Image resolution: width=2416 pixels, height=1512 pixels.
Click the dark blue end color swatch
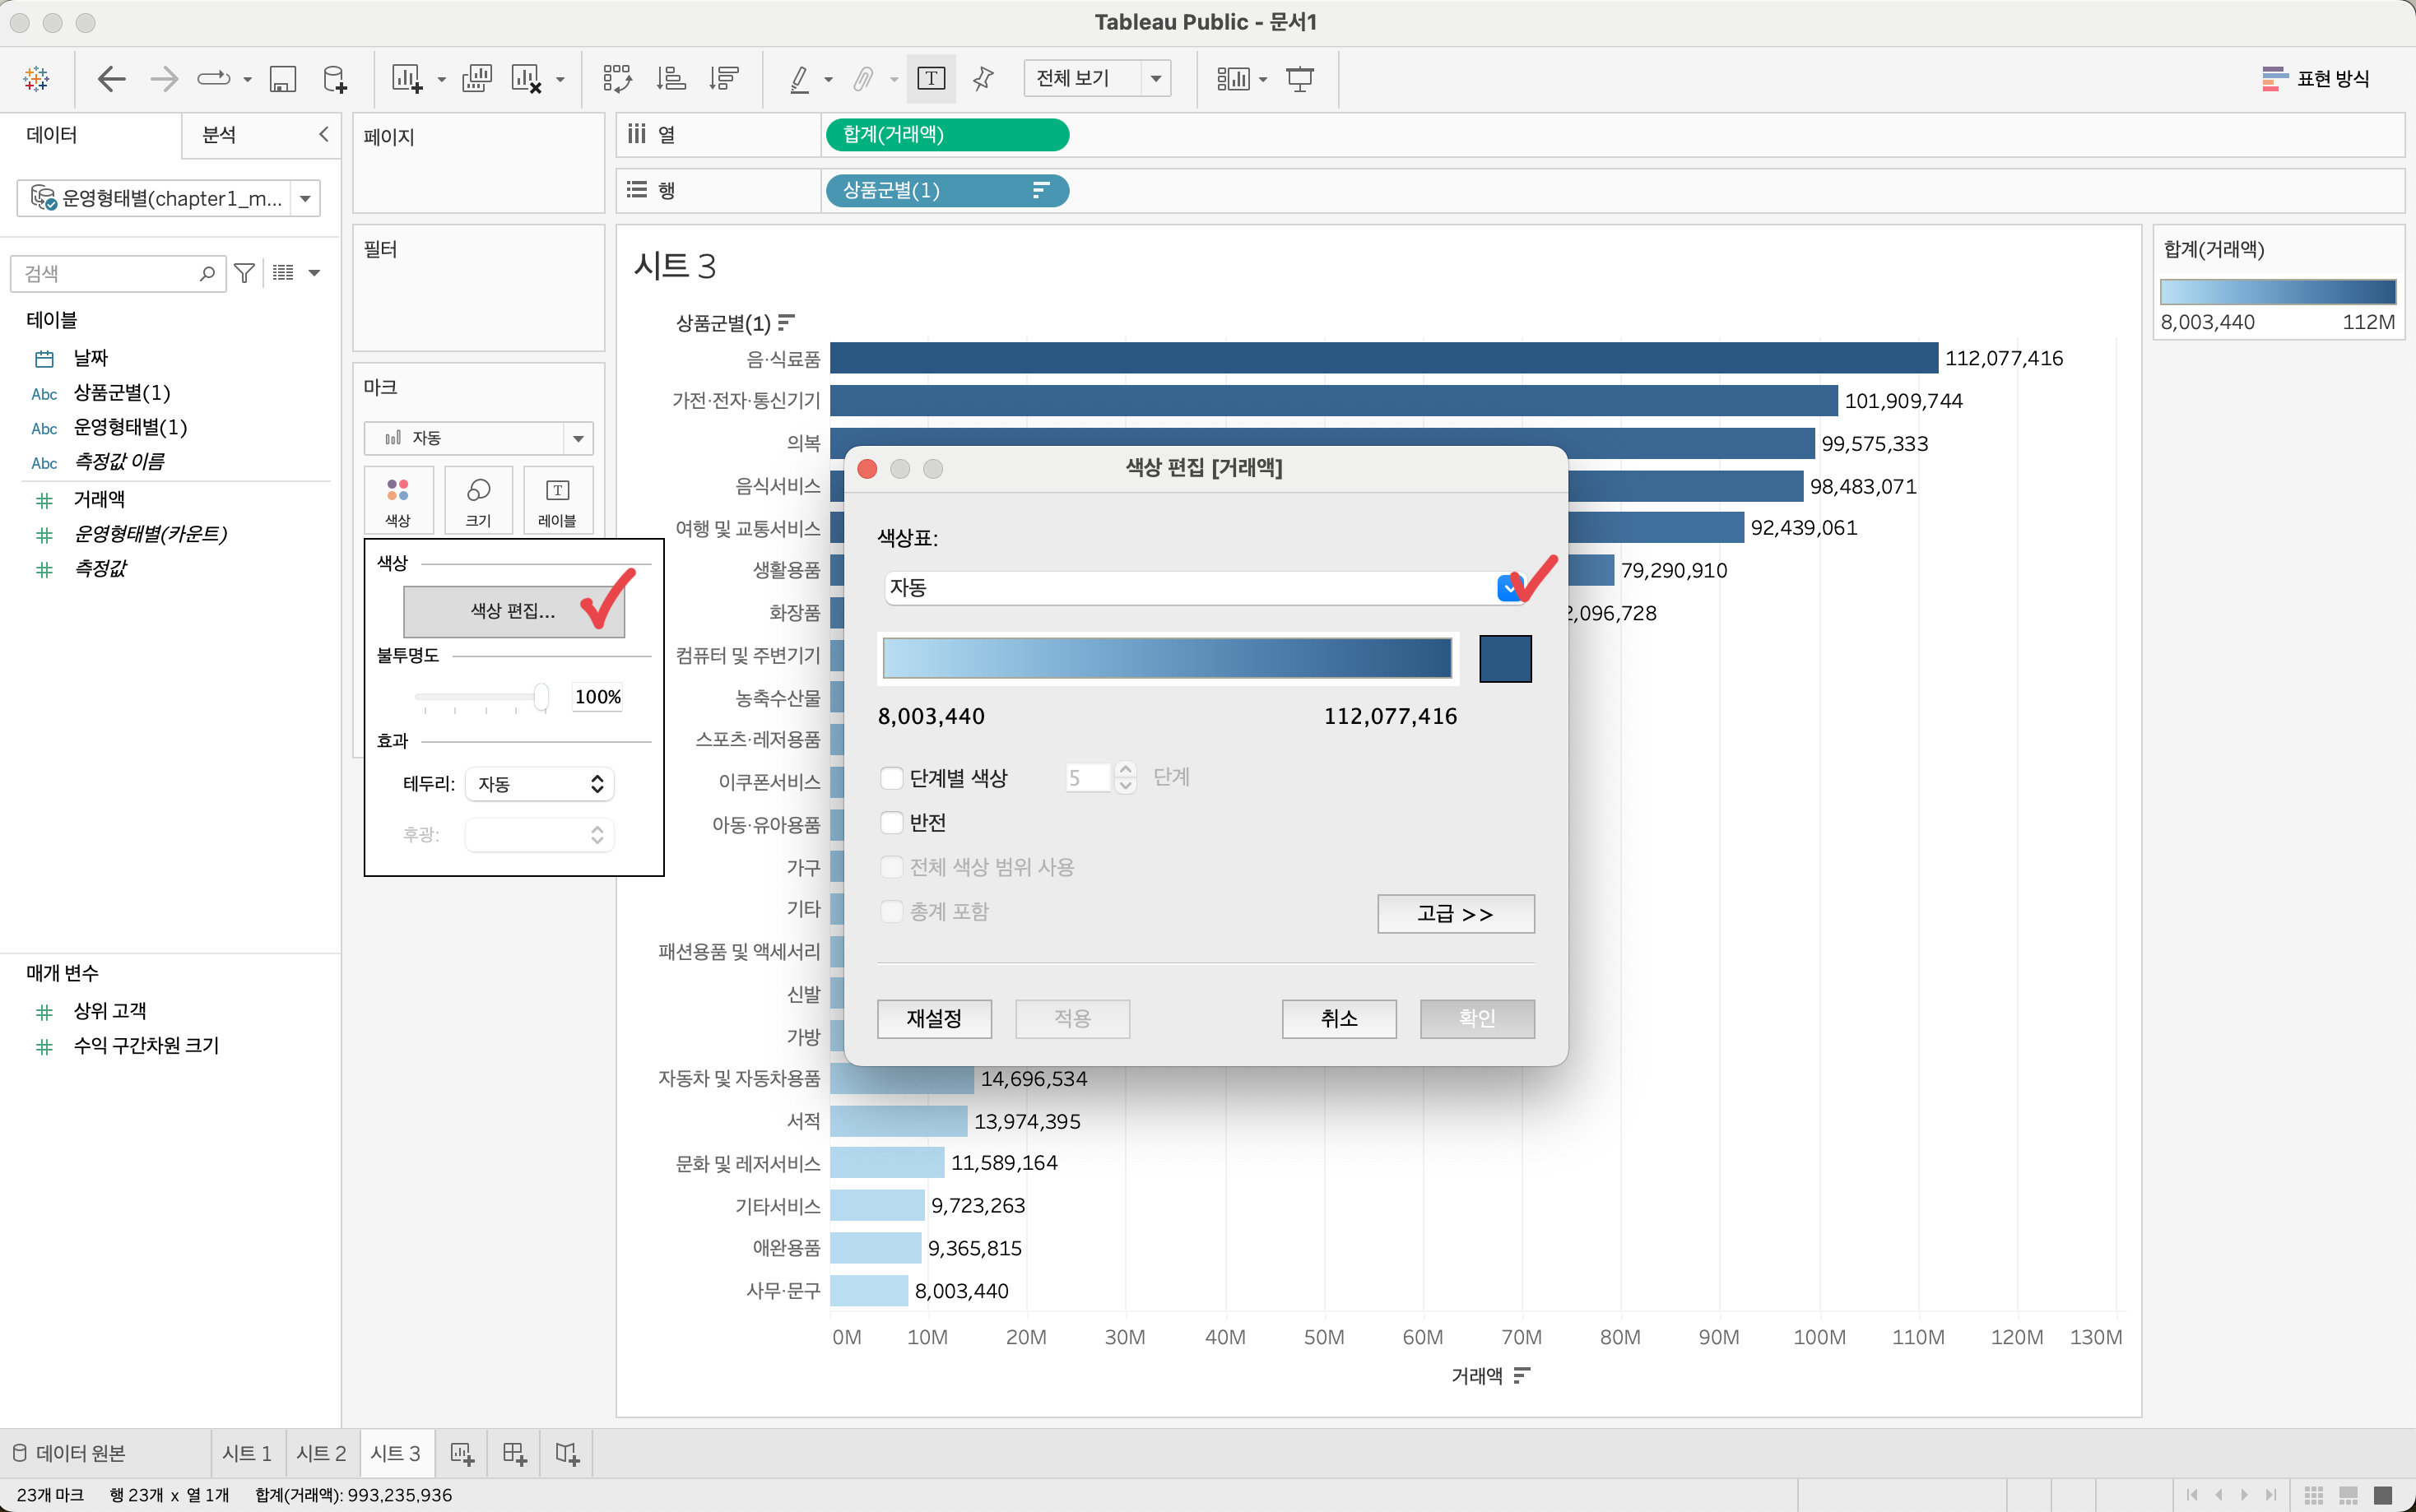[x=1504, y=659]
